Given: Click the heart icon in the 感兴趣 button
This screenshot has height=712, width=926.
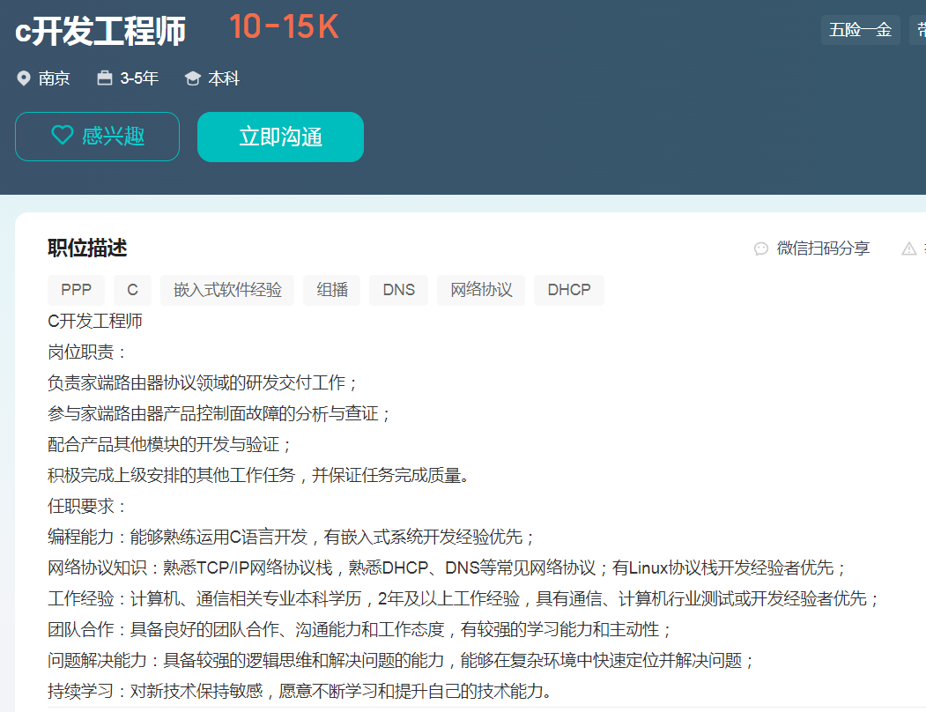Looking at the screenshot, I should 63,136.
